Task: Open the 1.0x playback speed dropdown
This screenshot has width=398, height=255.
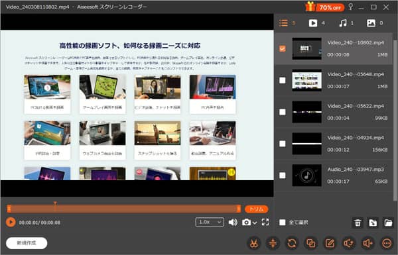Action: click(x=210, y=222)
